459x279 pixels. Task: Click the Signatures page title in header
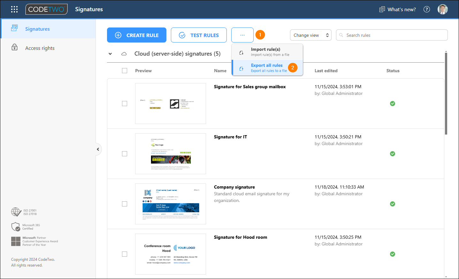tap(89, 9)
